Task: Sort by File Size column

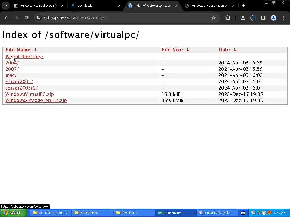Action: (172, 50)
